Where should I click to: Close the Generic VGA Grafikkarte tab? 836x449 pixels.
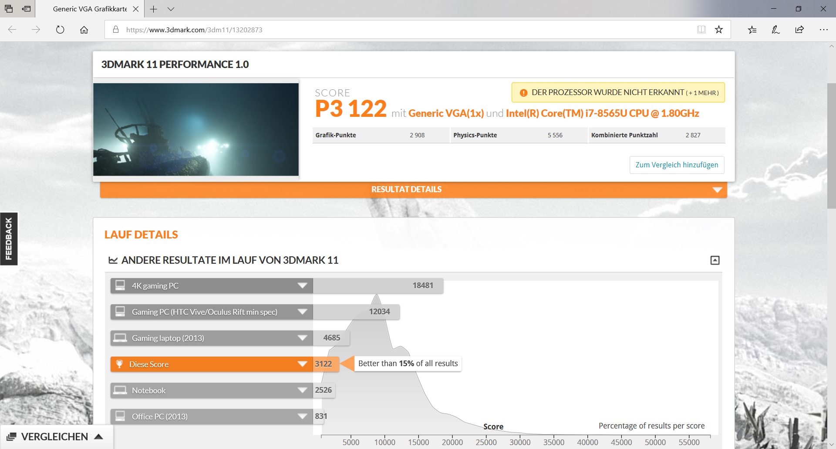point(136,9)
